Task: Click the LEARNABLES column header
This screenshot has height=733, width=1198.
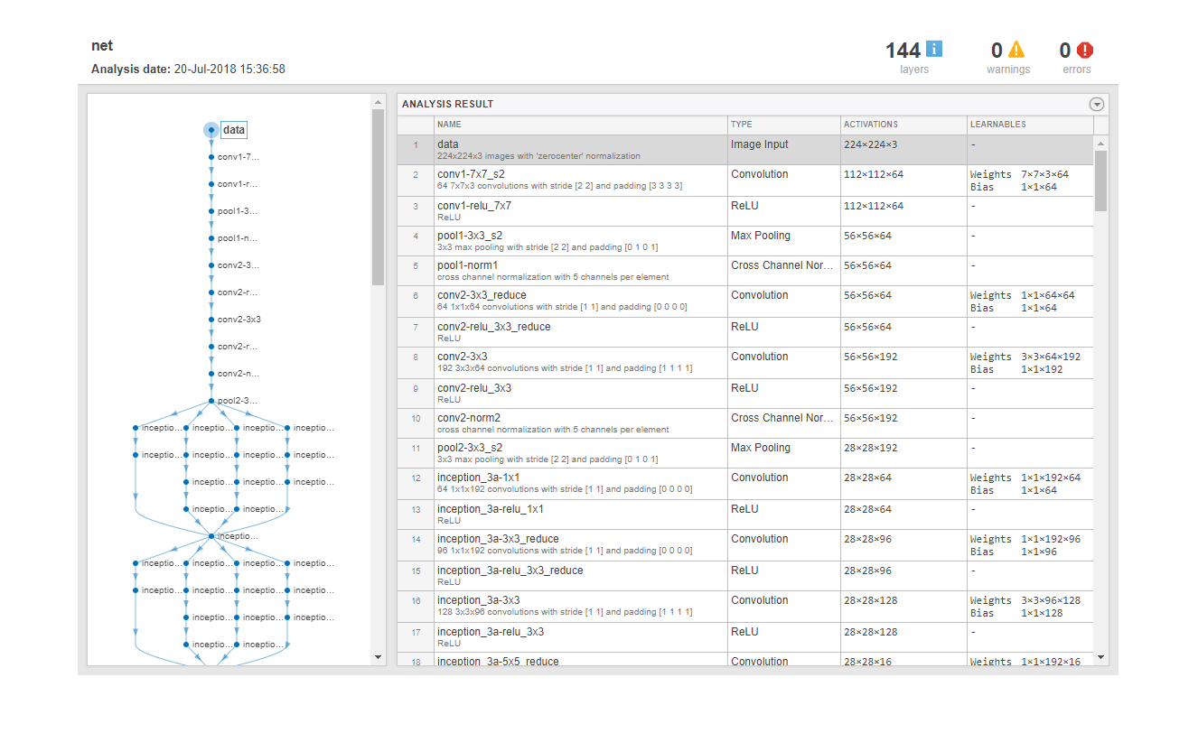Action: pos(997,125)
